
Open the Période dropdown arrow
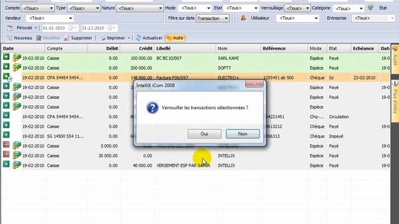[36, 28]
